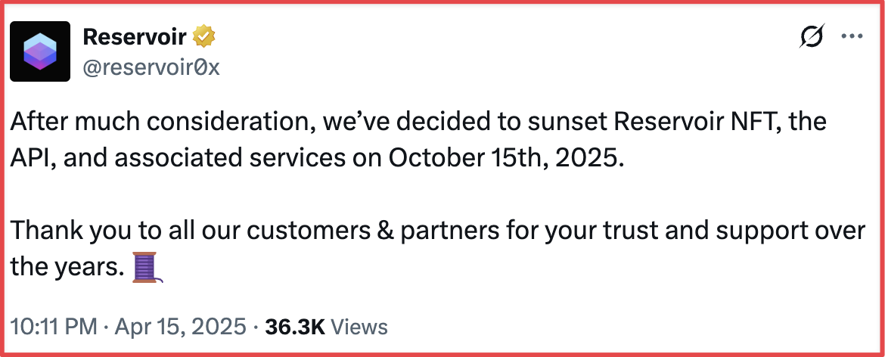The height and width of the screenshot is (357, 885).
Task: Click the words "Reservoir NFT" in the tweet
Action: pyautogui.click(x=708, y=122)
